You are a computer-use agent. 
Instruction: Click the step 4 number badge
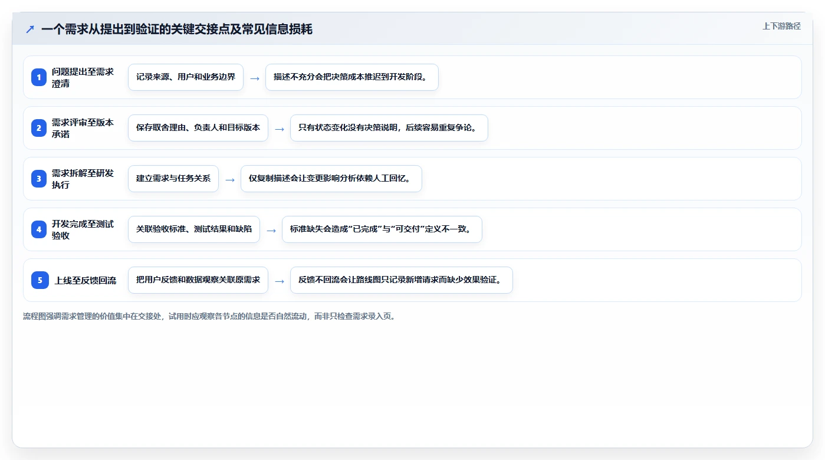click(39, 229)
